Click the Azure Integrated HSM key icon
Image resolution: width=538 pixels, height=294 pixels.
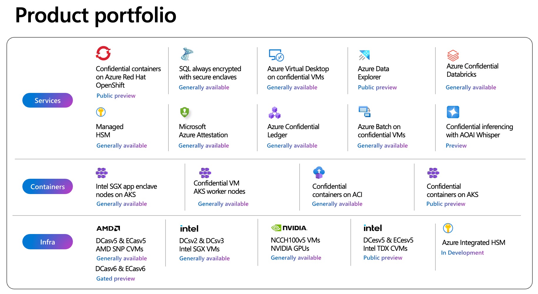tap(448, 228)
